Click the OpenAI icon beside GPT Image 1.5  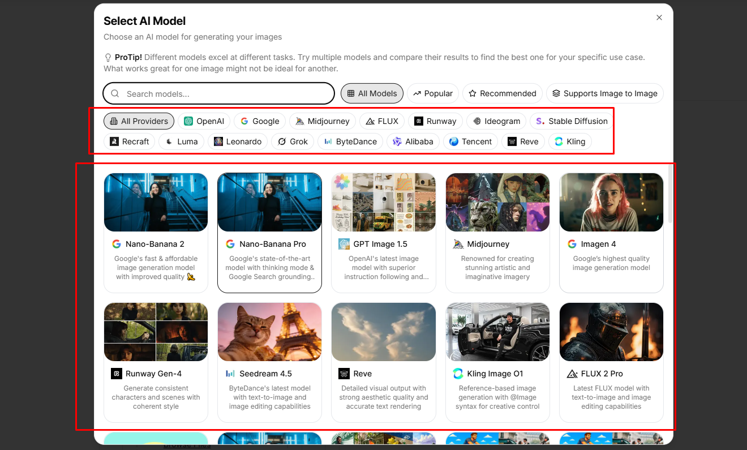pyautogui.click(x=344, y=244)
